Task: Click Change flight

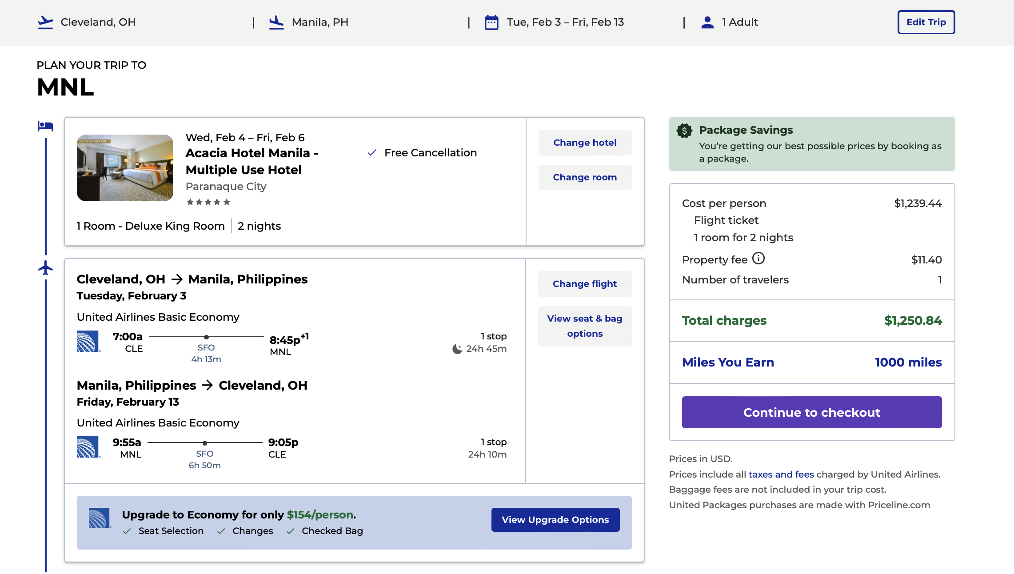Action: click(585, 284)
